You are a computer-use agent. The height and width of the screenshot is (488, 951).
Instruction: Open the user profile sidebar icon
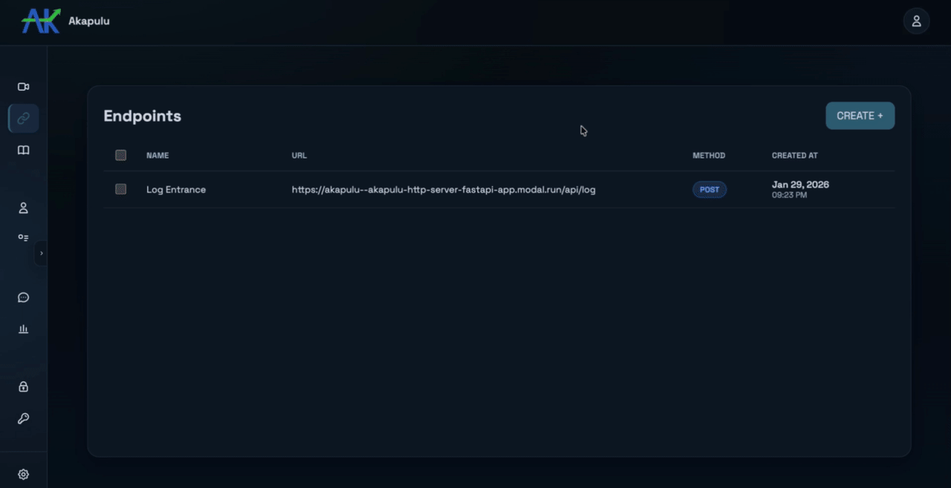click(x=23, y=208)
